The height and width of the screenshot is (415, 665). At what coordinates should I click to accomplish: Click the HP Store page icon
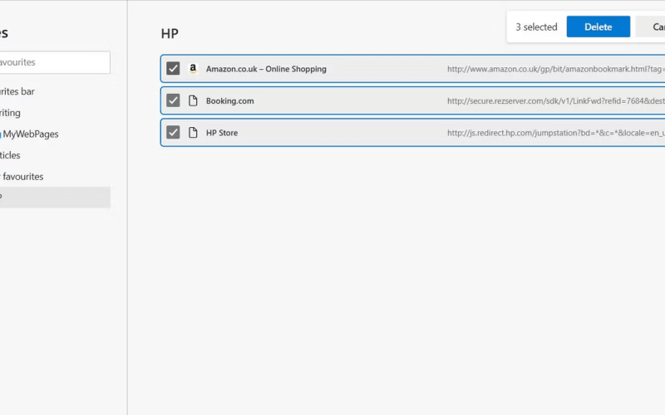click(193, 133)
